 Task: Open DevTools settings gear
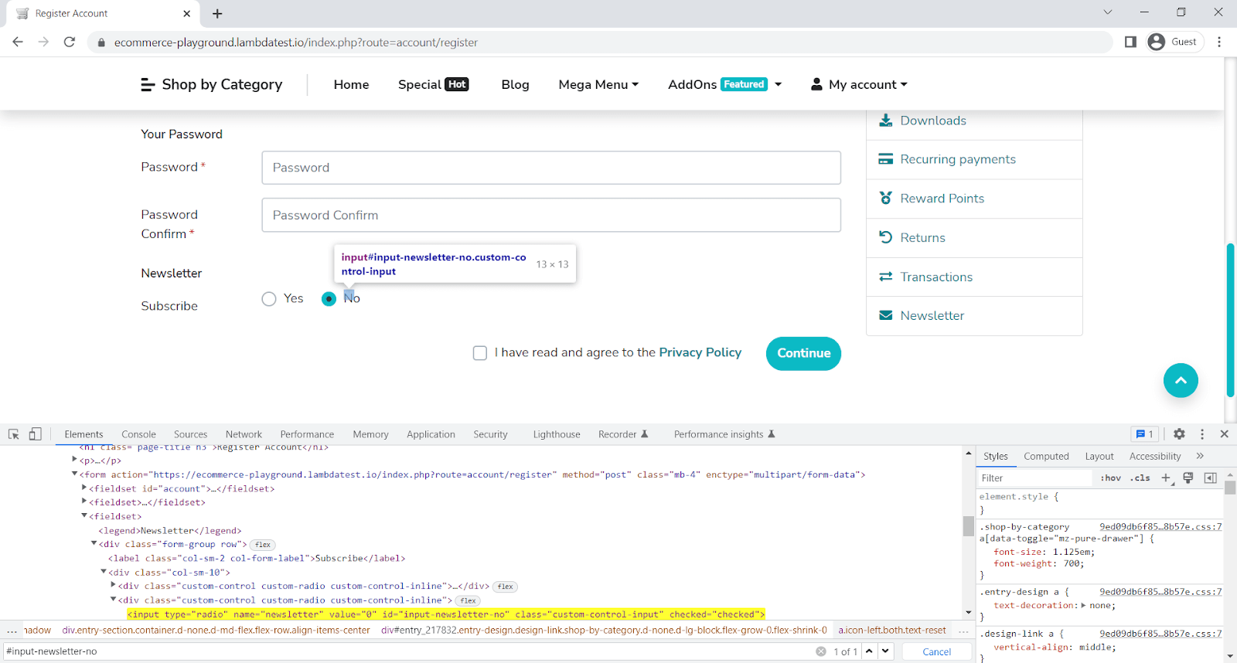coord(1179,434)
